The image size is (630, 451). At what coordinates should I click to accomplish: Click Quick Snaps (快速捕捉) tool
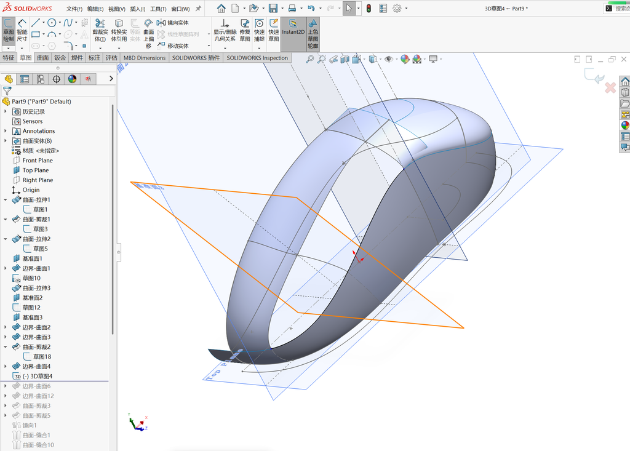(x=259, y=31)
